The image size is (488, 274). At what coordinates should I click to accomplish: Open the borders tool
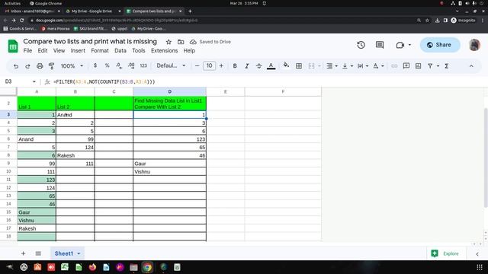(299, 66)
